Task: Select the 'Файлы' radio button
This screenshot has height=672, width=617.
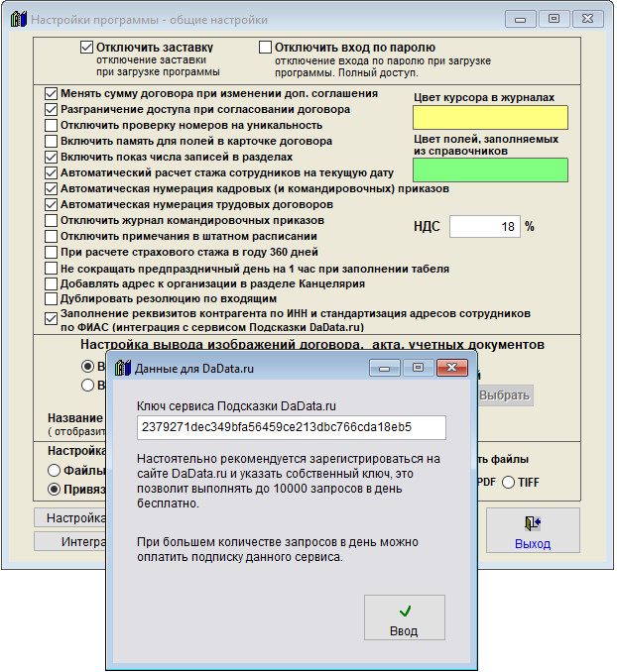Action: (x=55, y=471)
